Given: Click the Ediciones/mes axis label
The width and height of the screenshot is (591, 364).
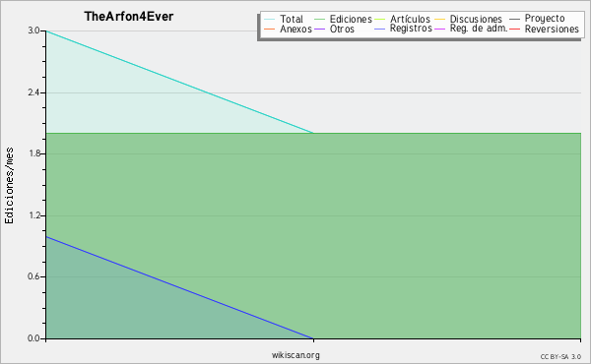Looking at the screenshot, I should click(x=9, y=186).
